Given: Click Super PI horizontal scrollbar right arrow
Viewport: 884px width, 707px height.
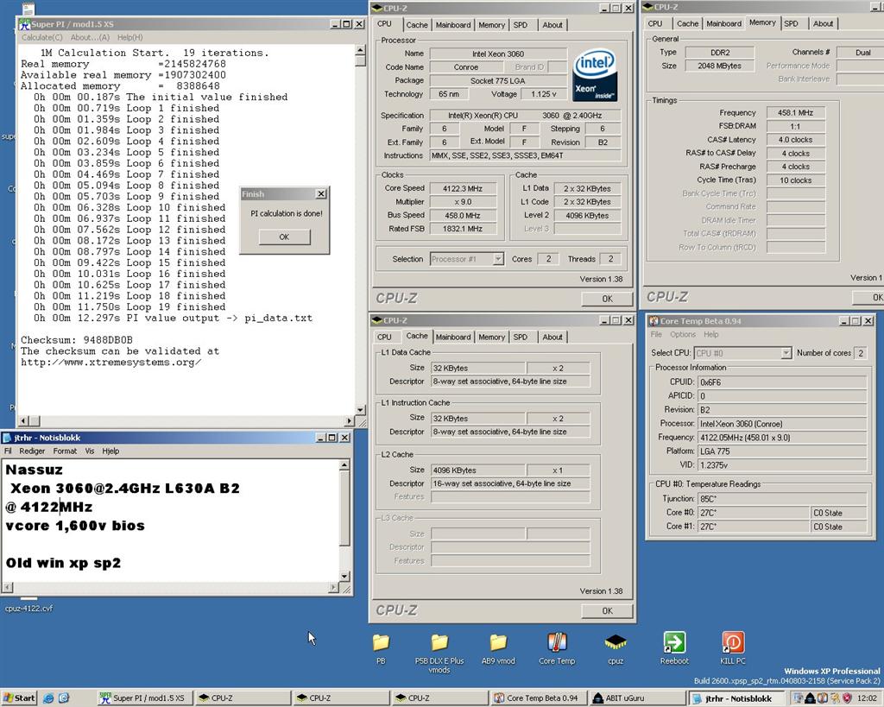Looking at the screenshot, I should pos(350,421).
